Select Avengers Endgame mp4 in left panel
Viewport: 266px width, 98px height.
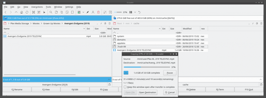tap(57, 36)
